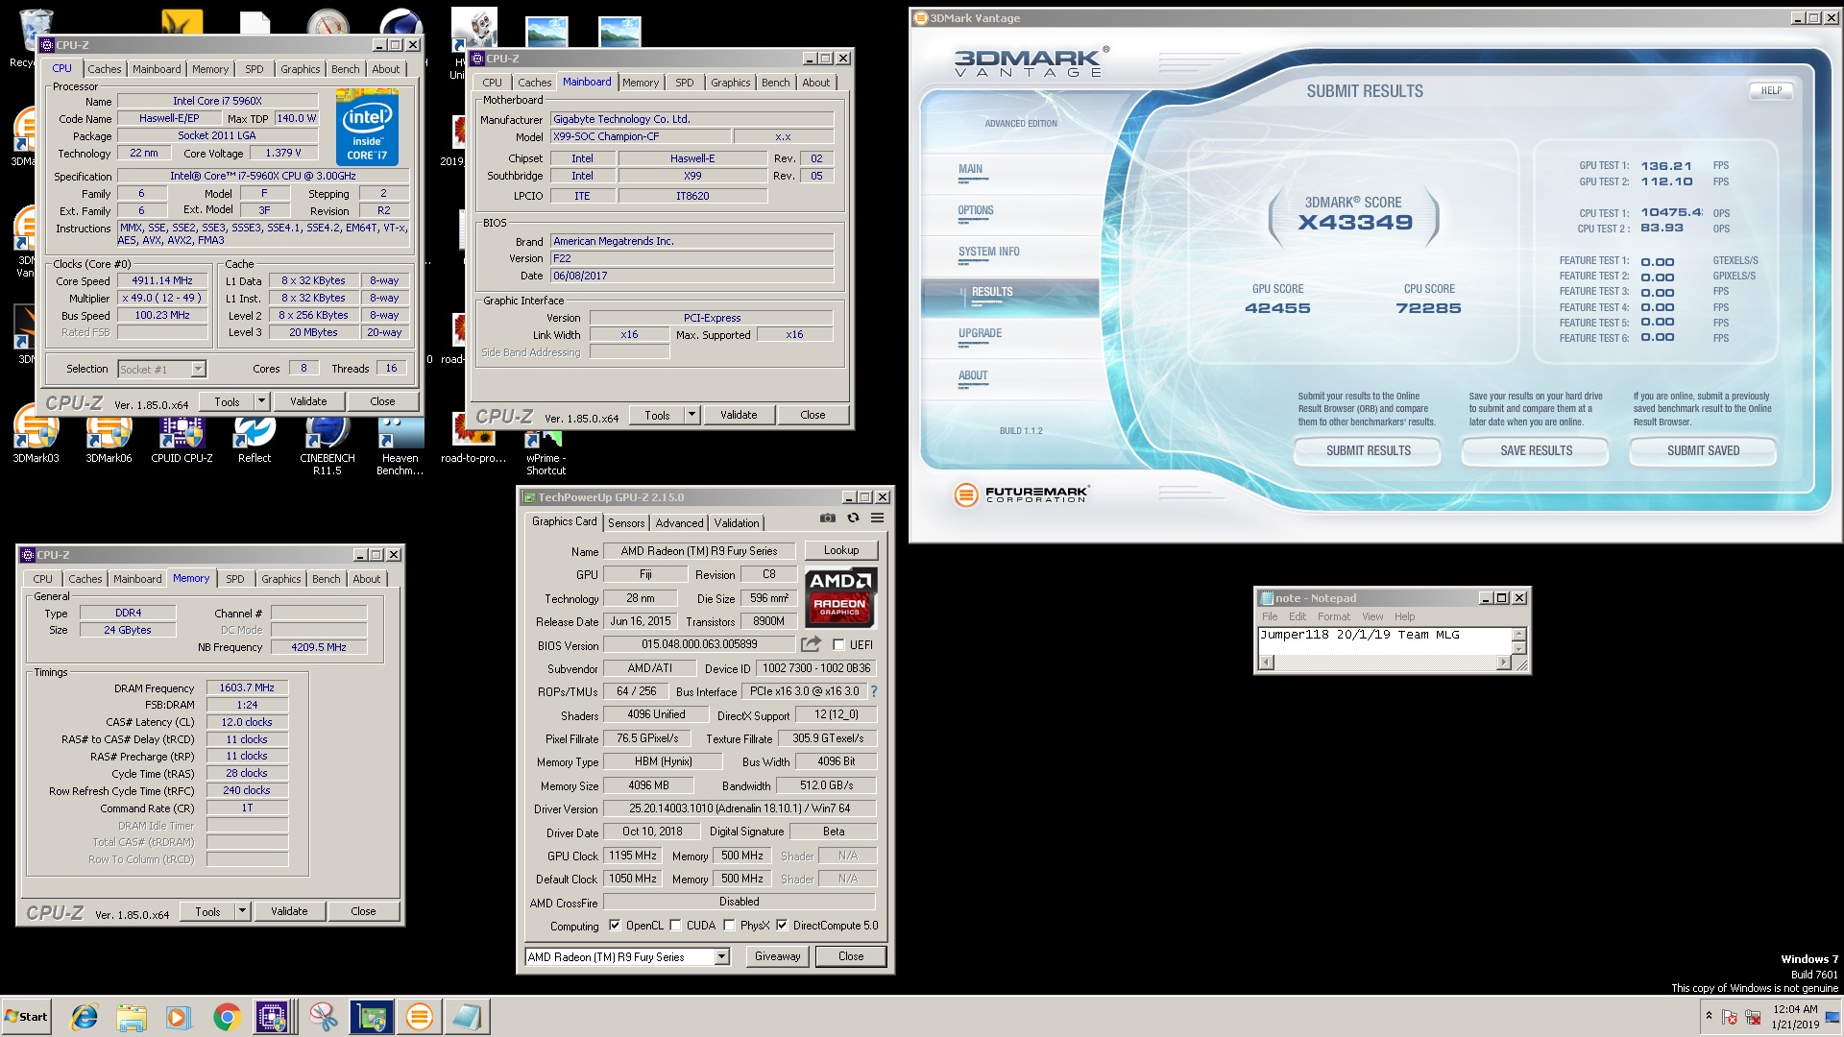Screen dimensions: 1844x1037
Task: Open the Tools dropdown arrow in the CPU tab window
Action: click(x=261, y=401)
